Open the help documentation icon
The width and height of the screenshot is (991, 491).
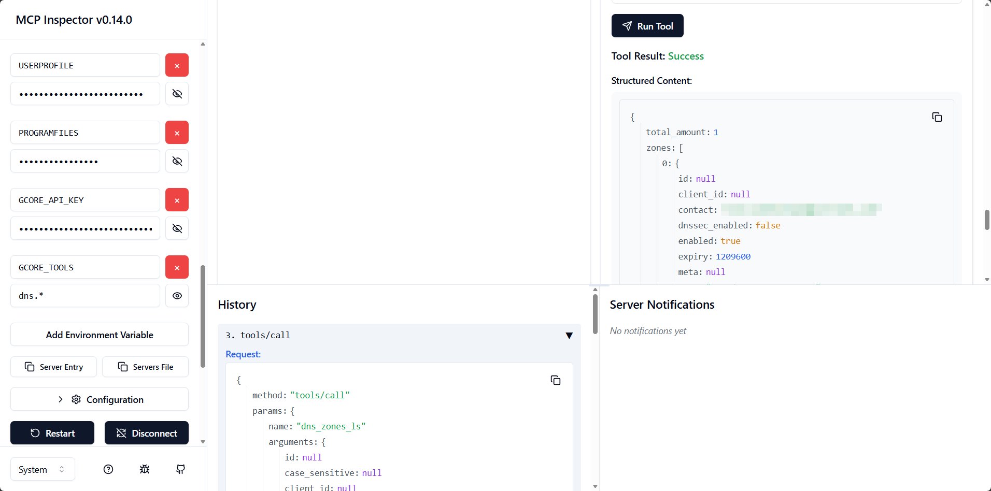(108, 469)
